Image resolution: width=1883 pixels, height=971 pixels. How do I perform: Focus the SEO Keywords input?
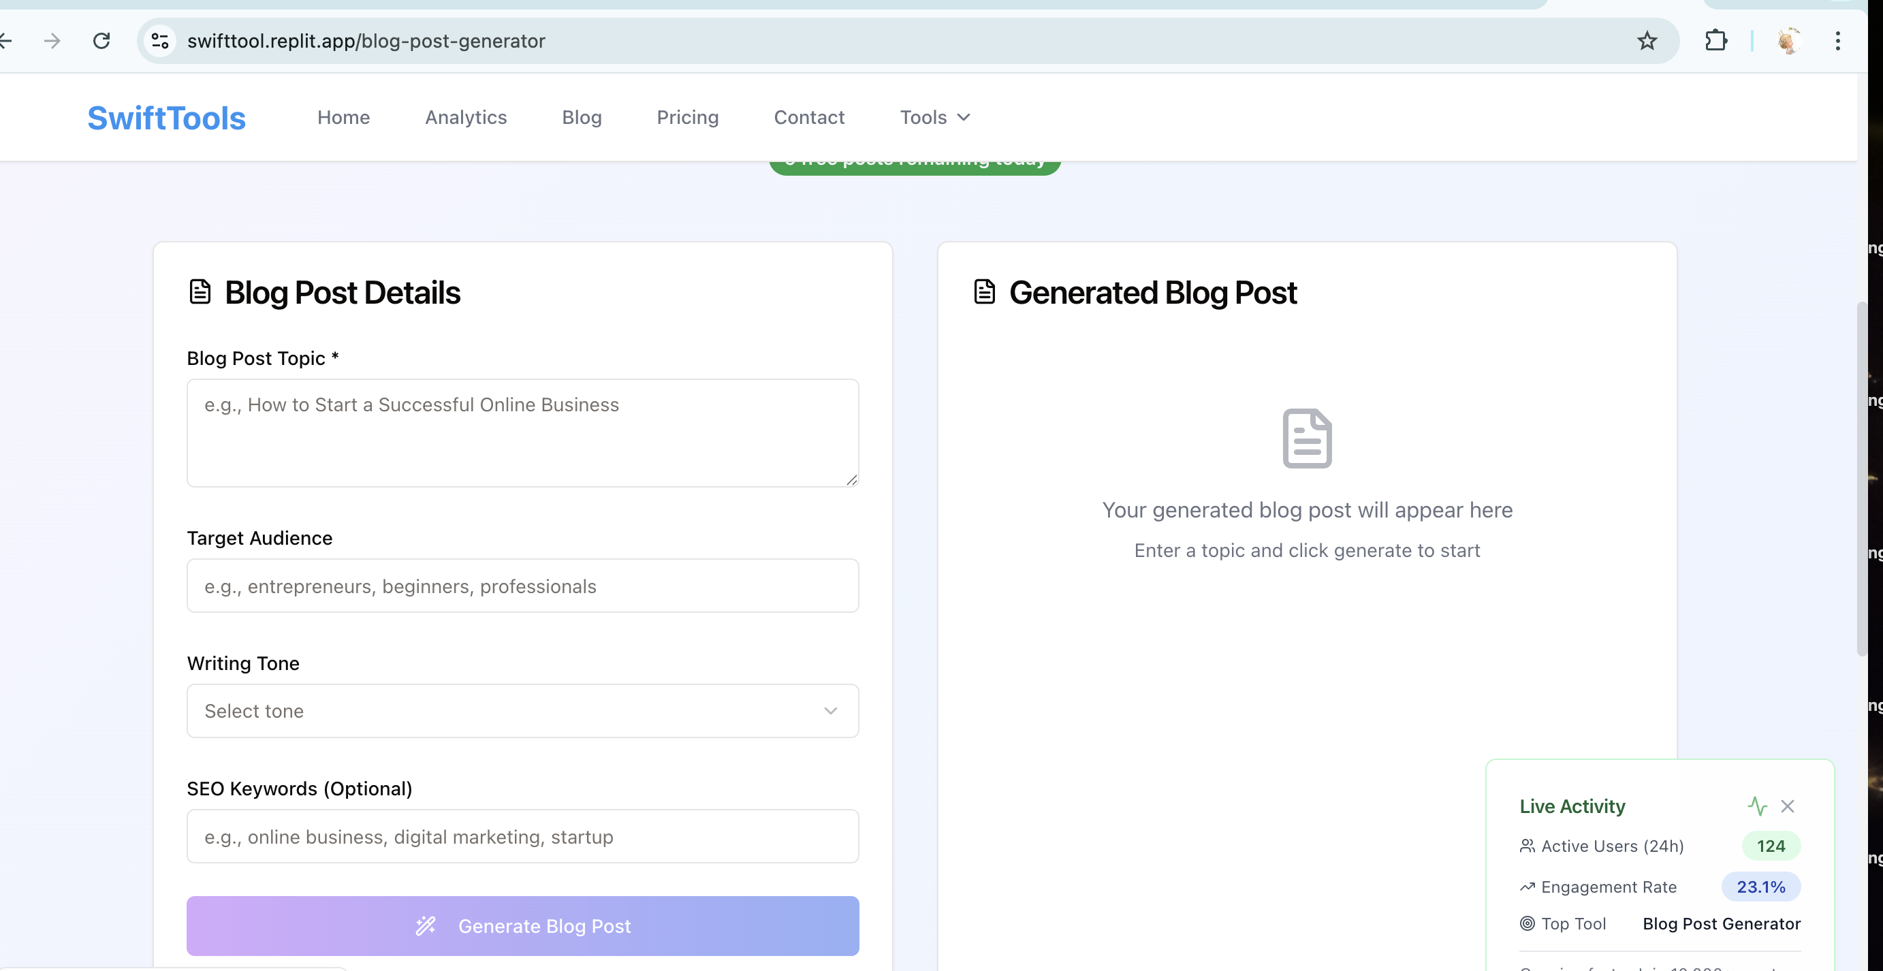pyautogui.click(x=522, y=837)
